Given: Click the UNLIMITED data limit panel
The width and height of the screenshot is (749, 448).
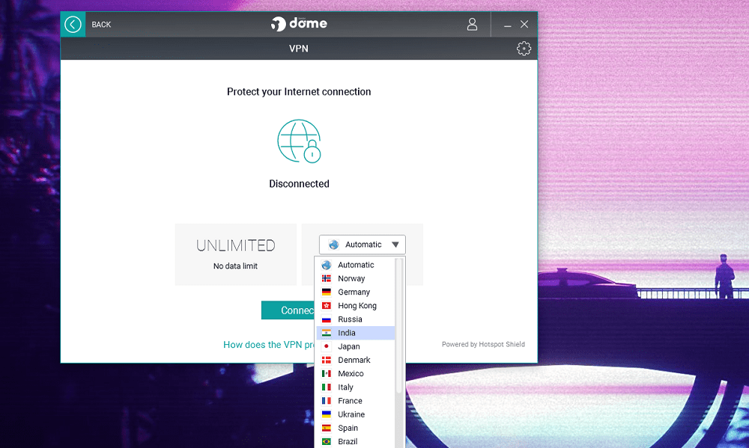Looking at the screenshot, I should (x=235, y=254).
